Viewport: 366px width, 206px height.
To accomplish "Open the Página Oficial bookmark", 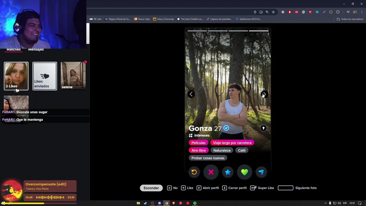I will (x=117, y=19).
